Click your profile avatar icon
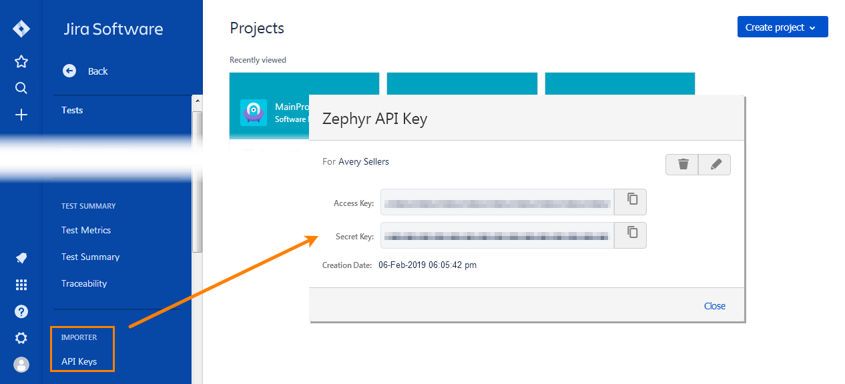Viewport: 845px width, 384px height. click(21, 364)
